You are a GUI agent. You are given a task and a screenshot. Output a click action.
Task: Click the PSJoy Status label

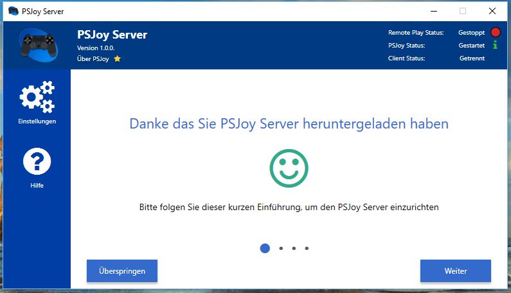[406, 46]
